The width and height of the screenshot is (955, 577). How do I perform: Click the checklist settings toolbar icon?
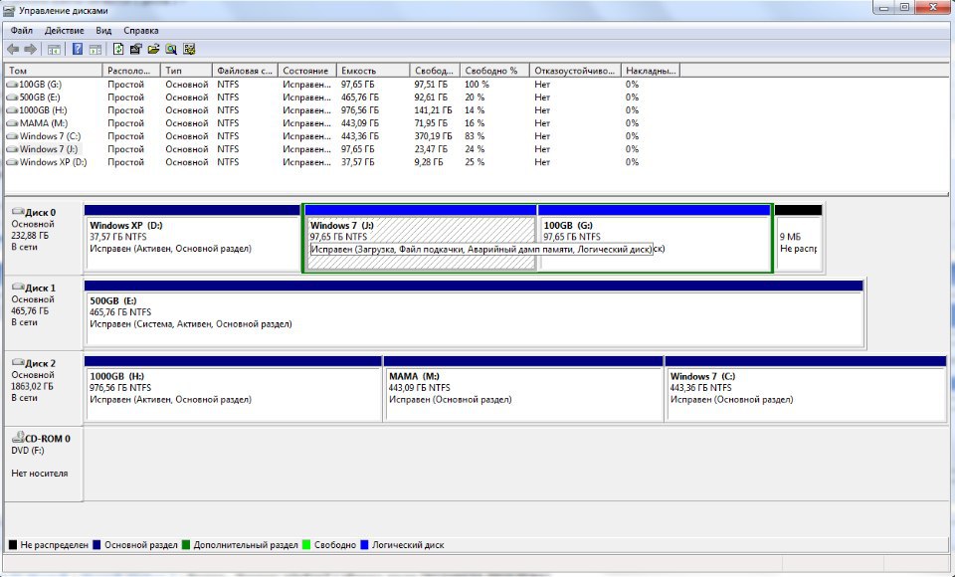click(x=189, y=50)
